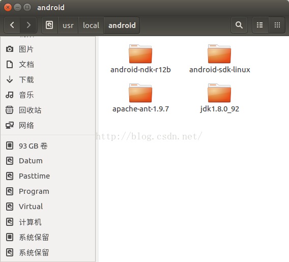Switch to grid icon view
Image resolution: width=289 pixels, height=262 pixels.
[x=277, y=25]
